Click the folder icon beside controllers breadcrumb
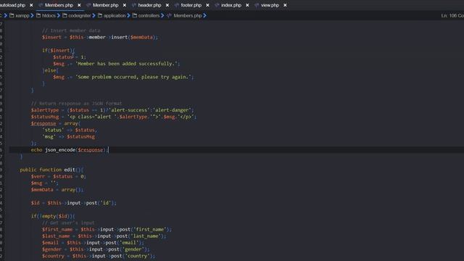Screen dimensions: 464x261 (135, 15)
